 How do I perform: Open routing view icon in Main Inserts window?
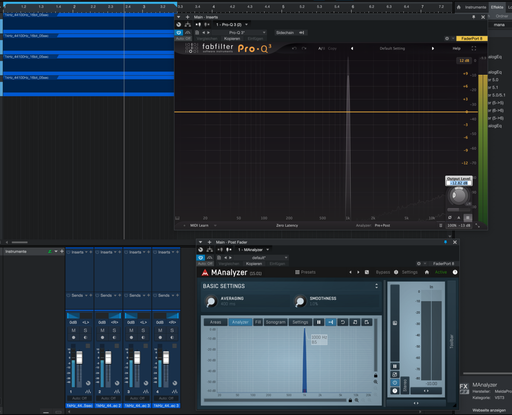(x=188, y=25)
